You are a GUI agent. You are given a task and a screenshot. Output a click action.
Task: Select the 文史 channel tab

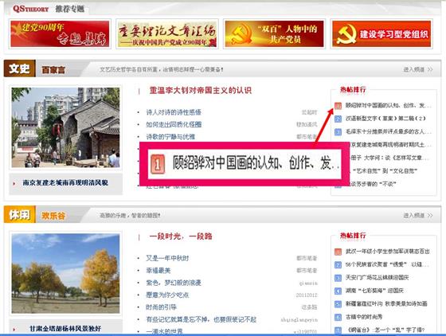click(19, 68)
